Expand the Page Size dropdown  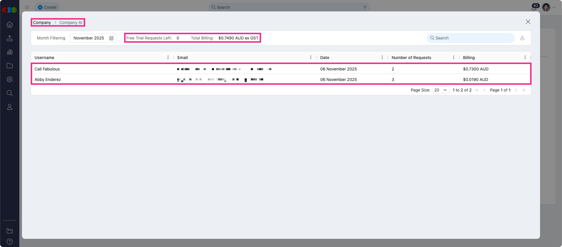441,90
